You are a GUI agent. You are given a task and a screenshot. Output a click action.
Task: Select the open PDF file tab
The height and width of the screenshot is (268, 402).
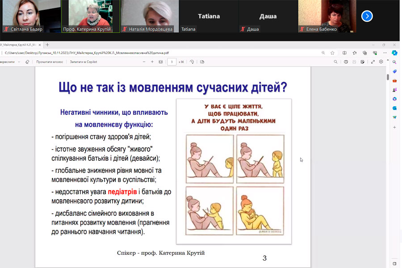coord(20,45)
